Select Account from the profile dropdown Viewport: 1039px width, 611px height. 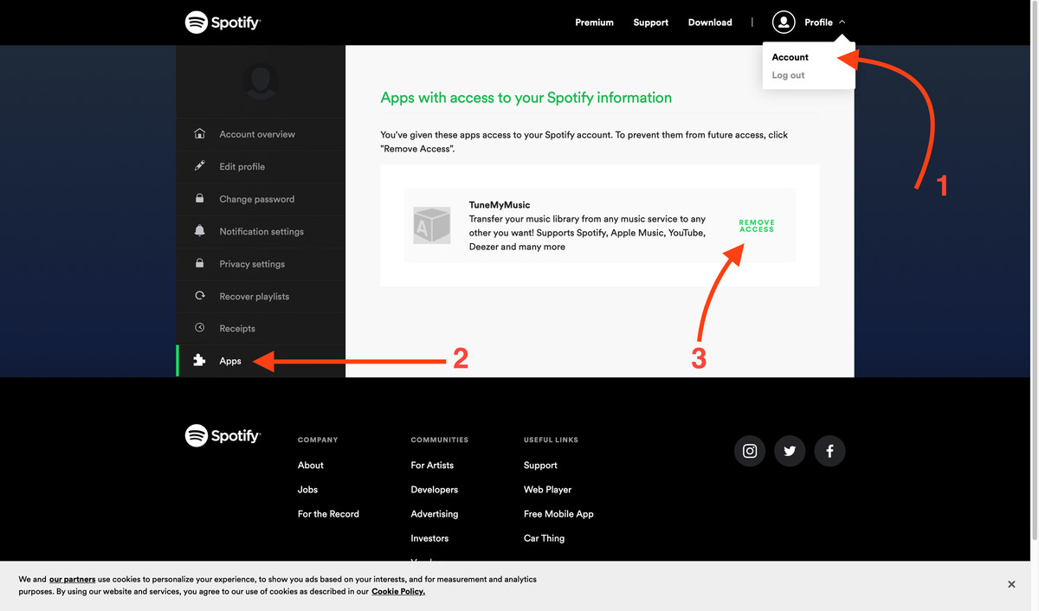coord(790,57)
